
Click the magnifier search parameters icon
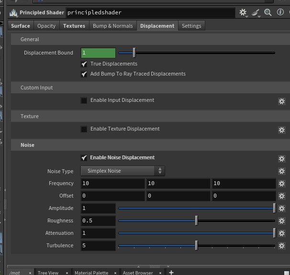click(x=268, y=12)
